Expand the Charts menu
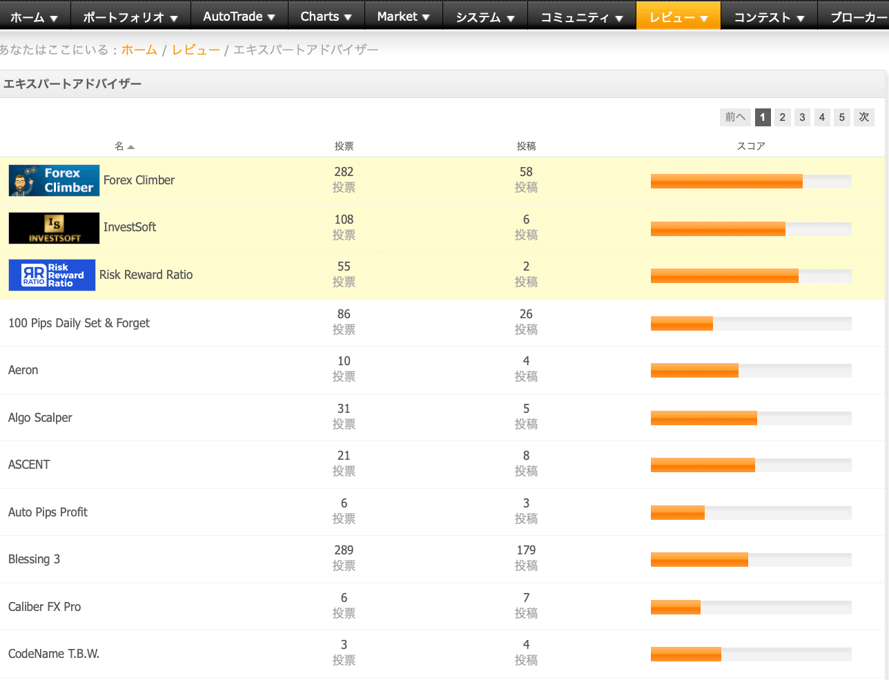The height and width of the screenshot is (680, 889). pos(326,17)
